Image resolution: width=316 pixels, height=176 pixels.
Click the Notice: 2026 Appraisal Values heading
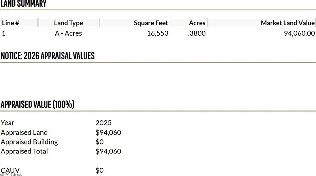pos(47,56)
